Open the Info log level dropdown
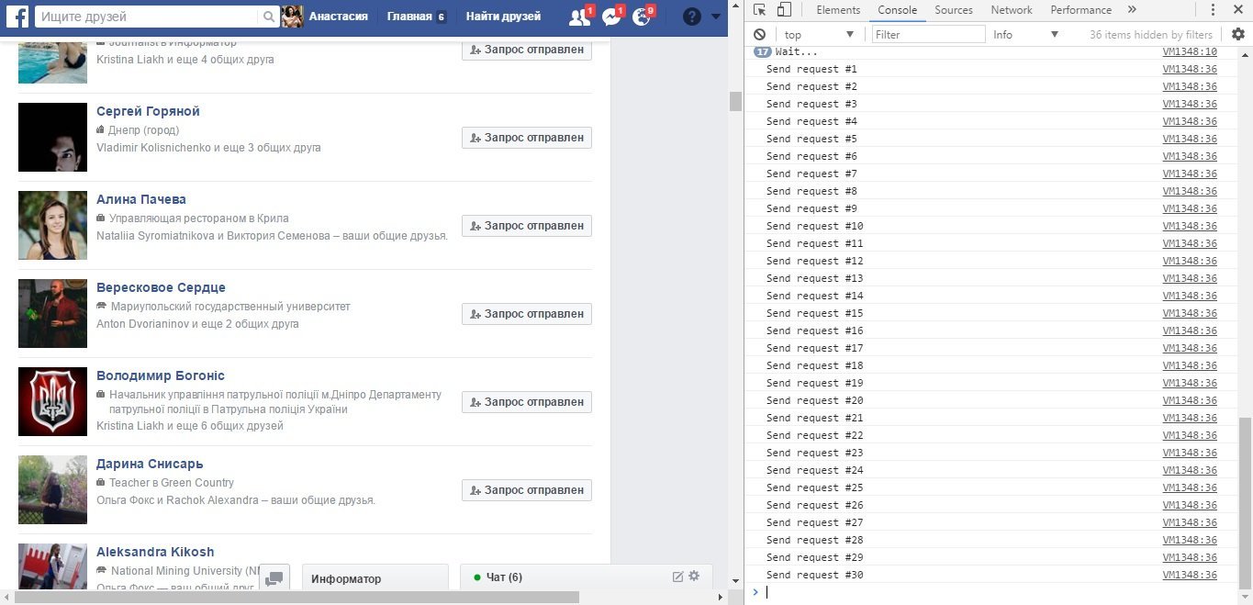The height and width of the screenshot is (605, 1253). (1024, 34)
